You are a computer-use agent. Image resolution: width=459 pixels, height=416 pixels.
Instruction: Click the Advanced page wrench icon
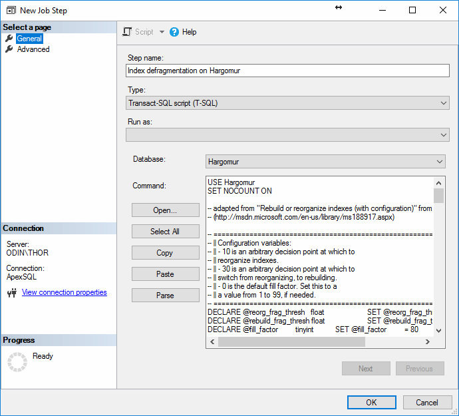tap(9, 49)
